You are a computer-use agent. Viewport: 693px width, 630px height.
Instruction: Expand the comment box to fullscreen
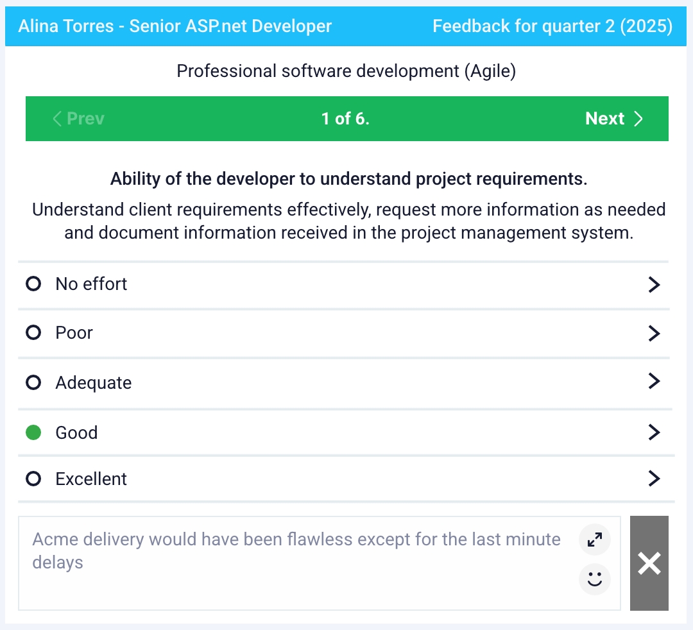594,540
